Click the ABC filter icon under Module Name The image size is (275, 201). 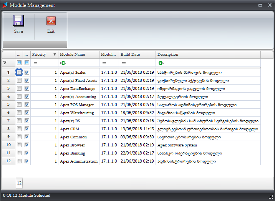[63, 63]
